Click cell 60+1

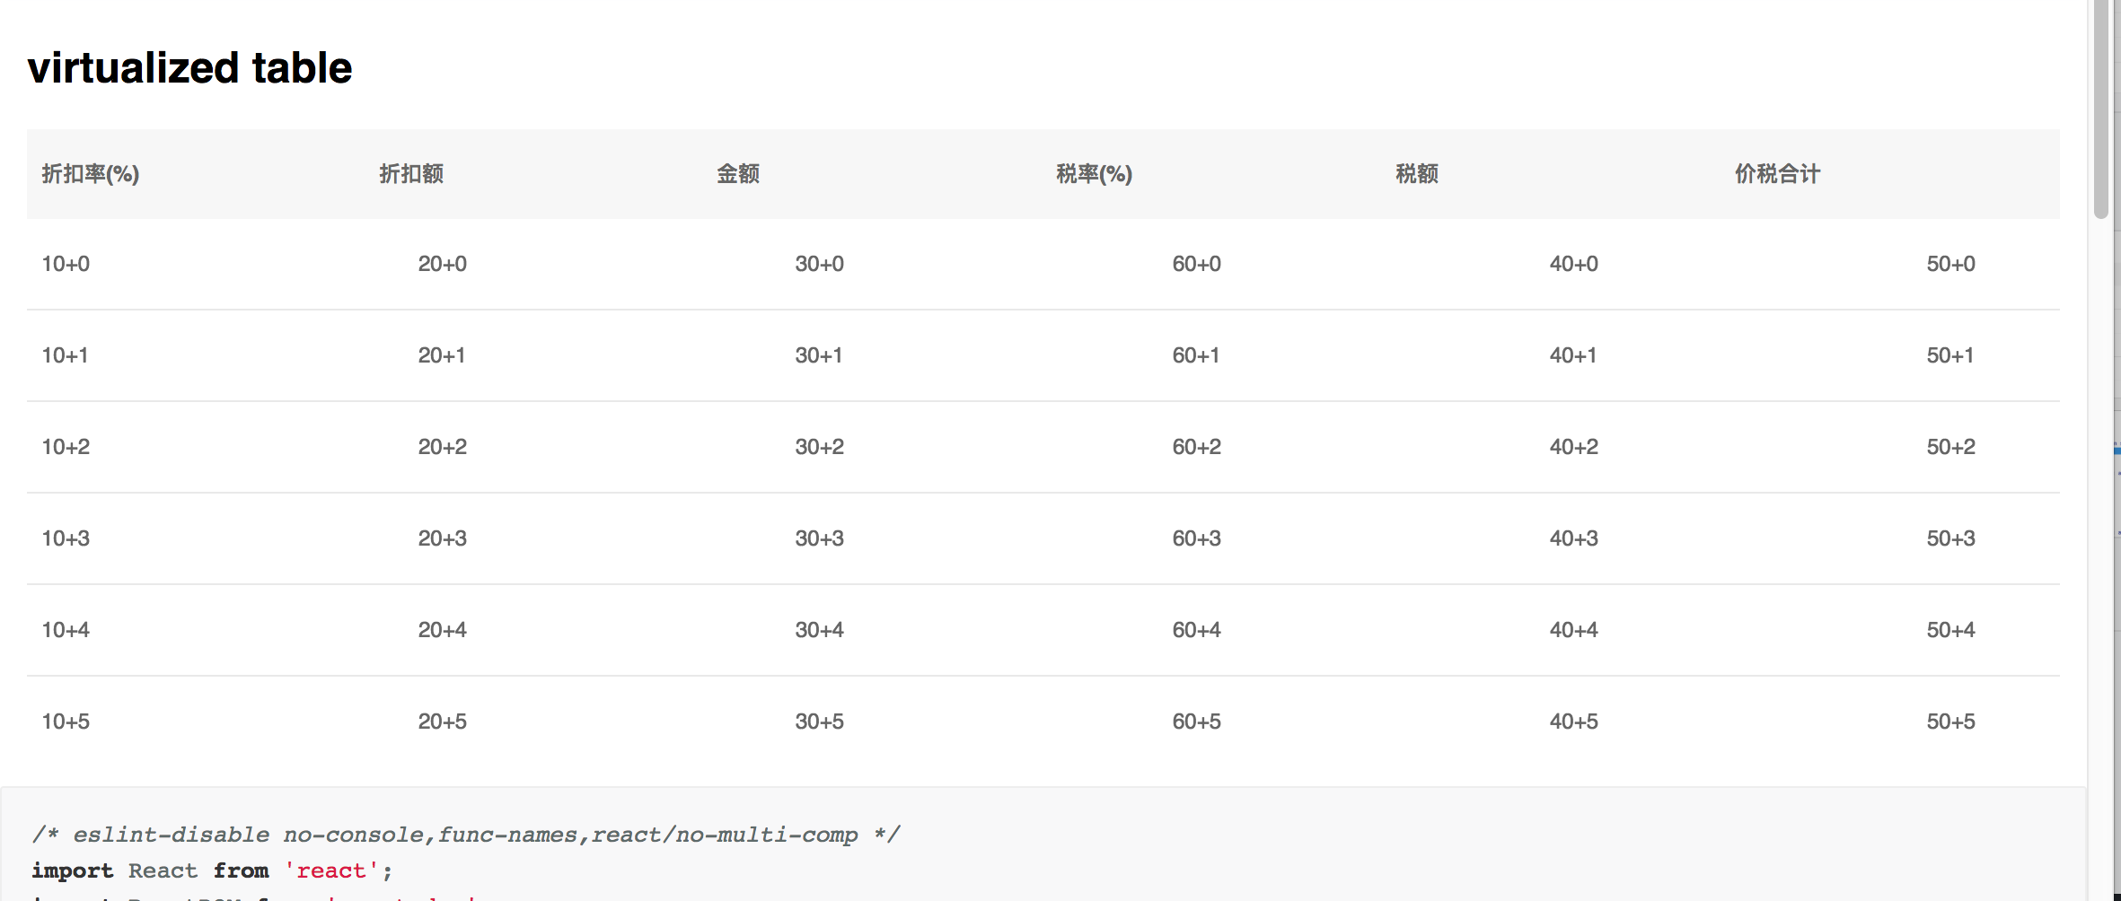pyautogui.click(x=1196, y=355)
